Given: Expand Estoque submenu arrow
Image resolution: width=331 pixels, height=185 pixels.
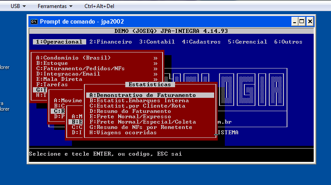Looking at the screenshot, I should [156, 63].
